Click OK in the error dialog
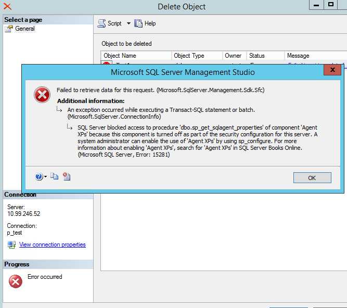Viewport: 347px width, 308px height. pos(312,178)
